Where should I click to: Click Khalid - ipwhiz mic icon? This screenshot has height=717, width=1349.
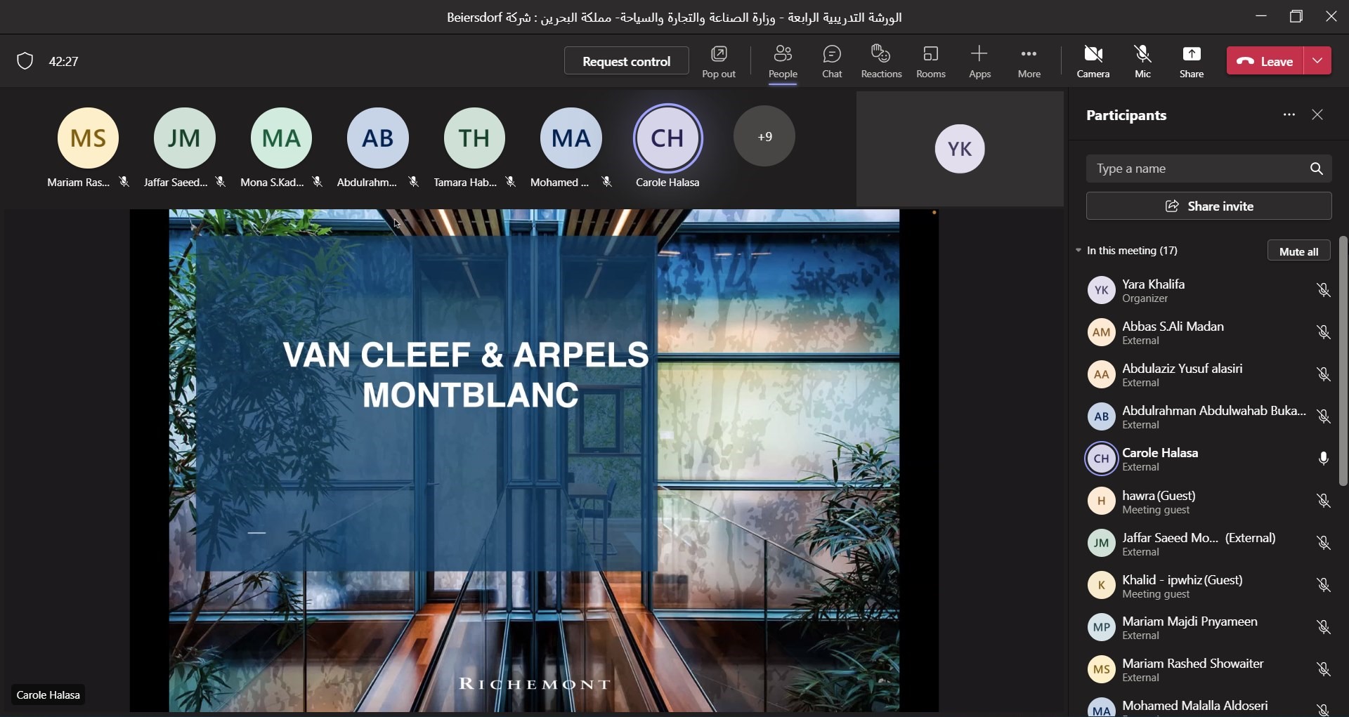click(x=1324, y=585)
